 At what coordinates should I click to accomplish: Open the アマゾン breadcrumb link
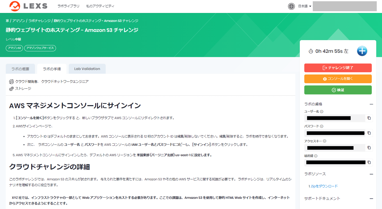click(x=19, y=21)
